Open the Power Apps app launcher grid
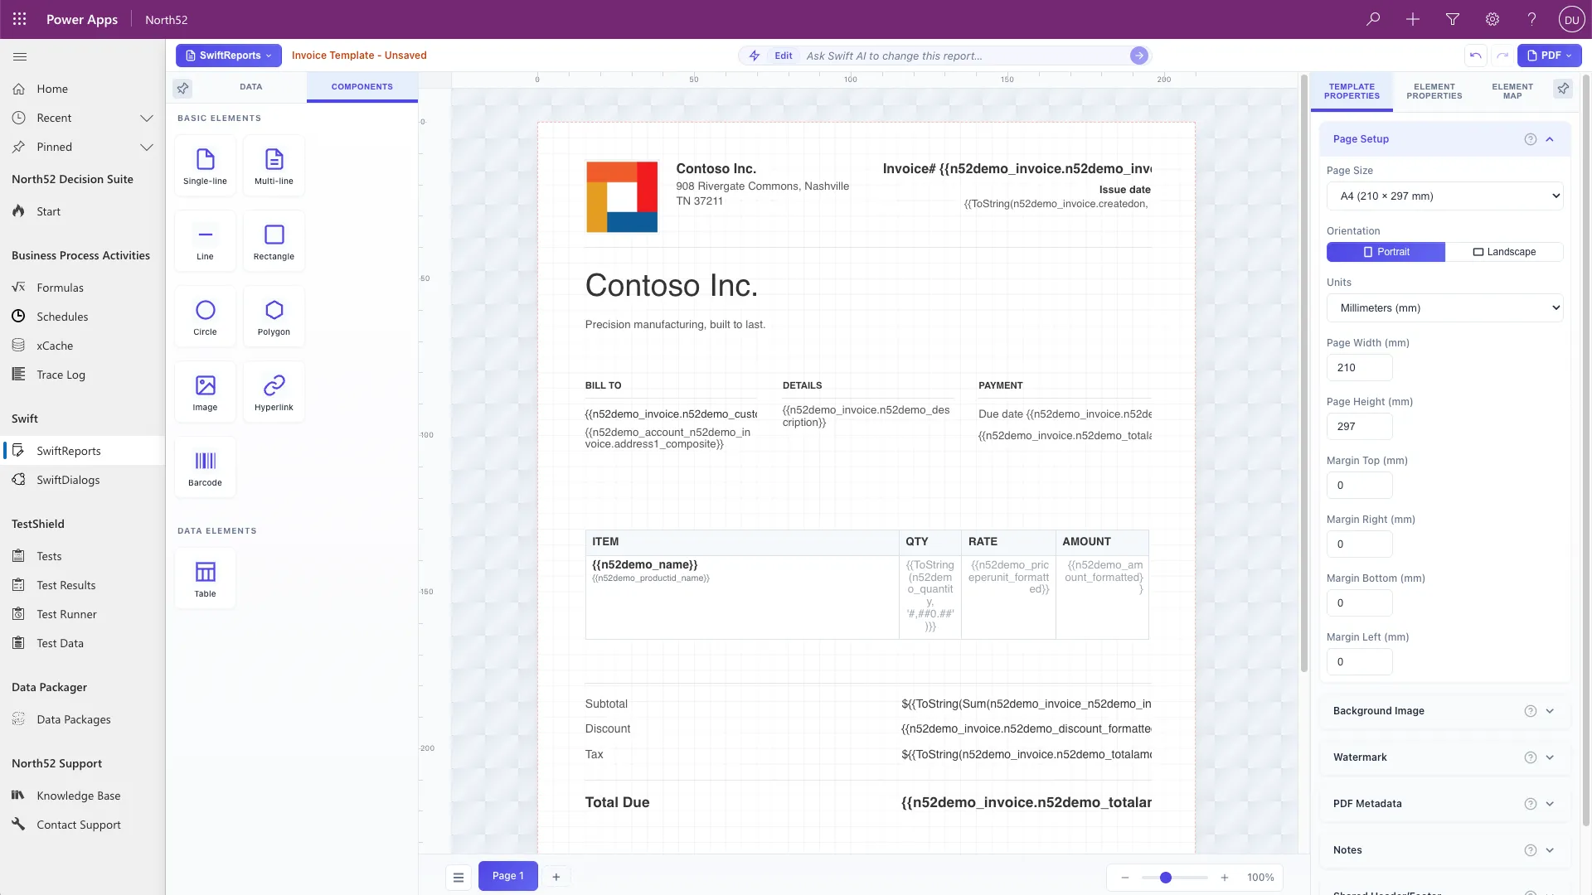 point(19,19)
